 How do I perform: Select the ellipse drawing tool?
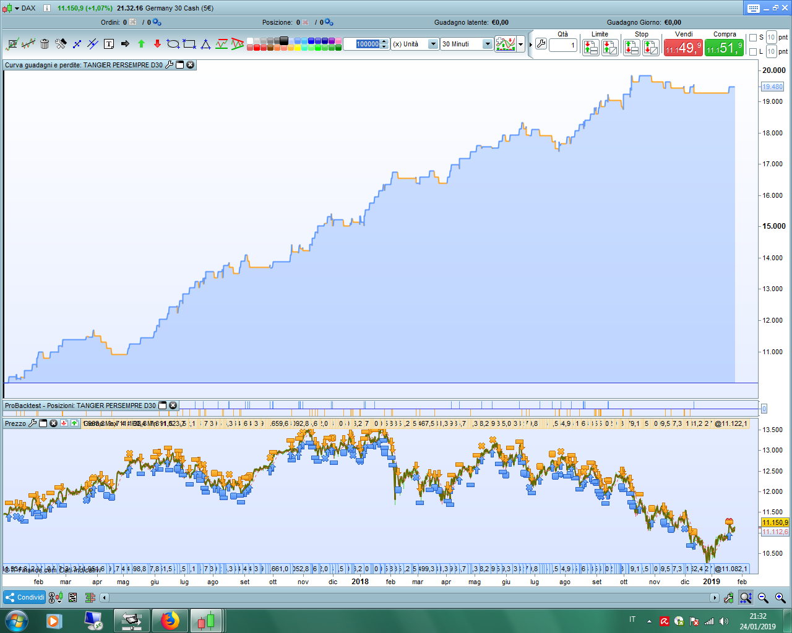coord(173,44)
